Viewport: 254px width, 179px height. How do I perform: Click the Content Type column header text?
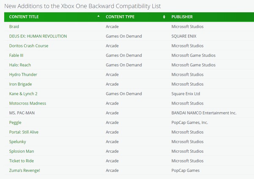(x=120, y=17)
